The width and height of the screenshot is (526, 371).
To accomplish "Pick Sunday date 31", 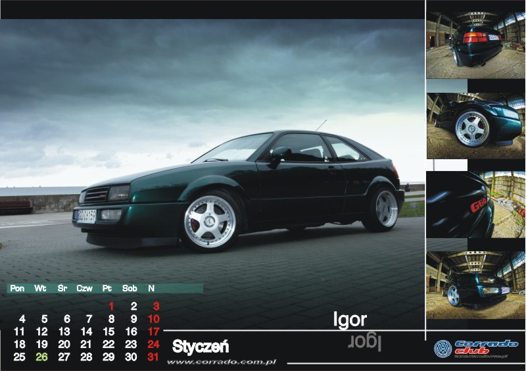I will (153, 357).
